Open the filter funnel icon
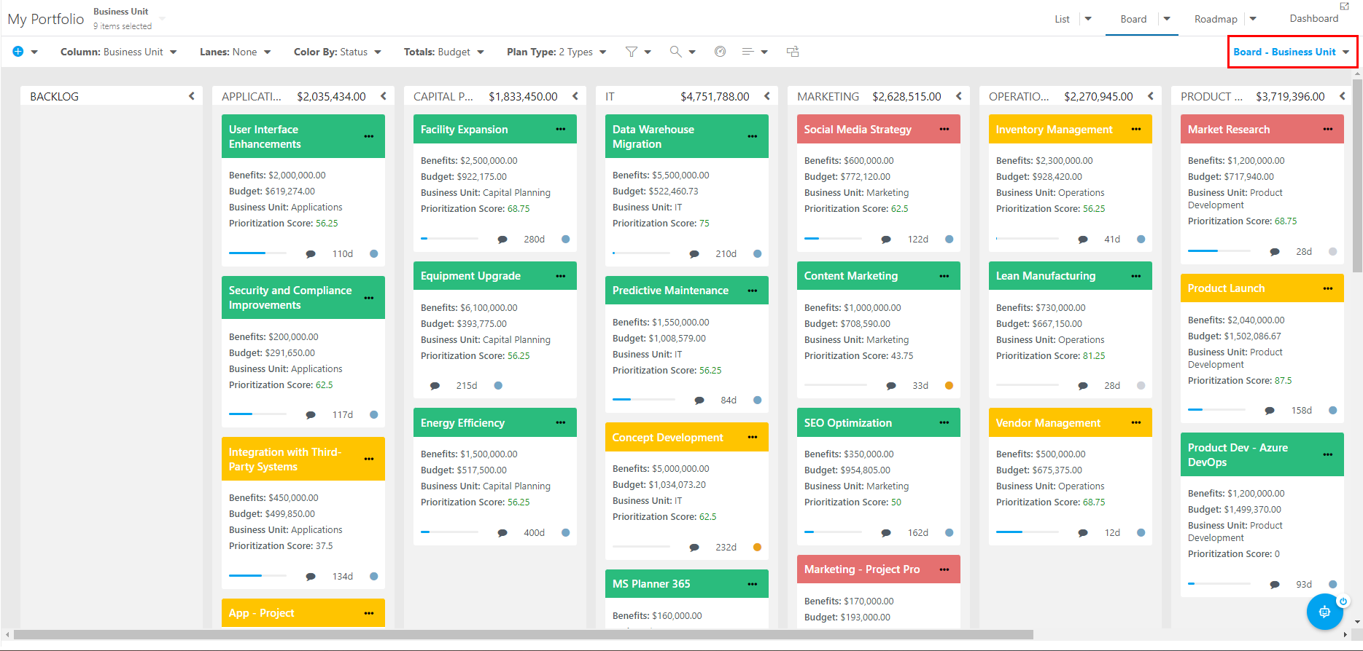 pos(632,52)
